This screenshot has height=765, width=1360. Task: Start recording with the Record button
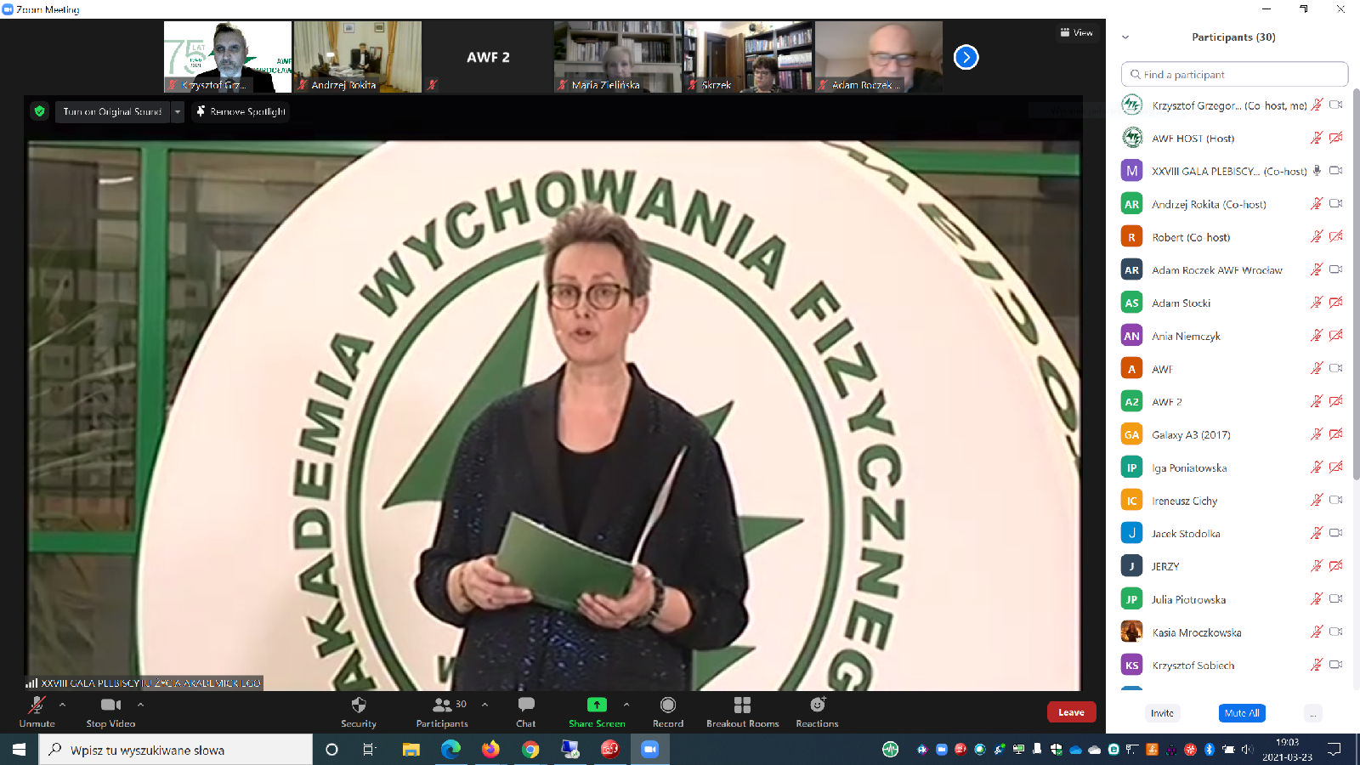click(x=668, y=711)
